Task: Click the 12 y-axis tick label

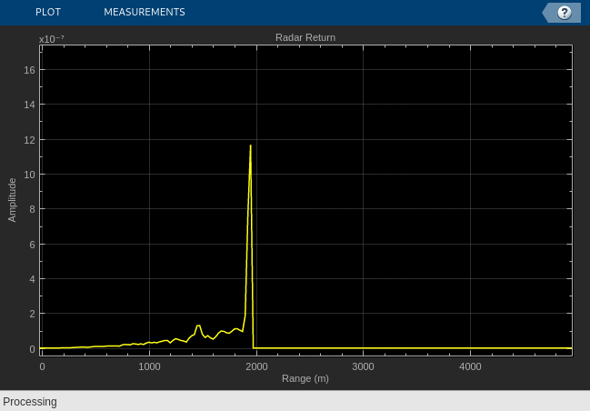Action: [29, 140]
